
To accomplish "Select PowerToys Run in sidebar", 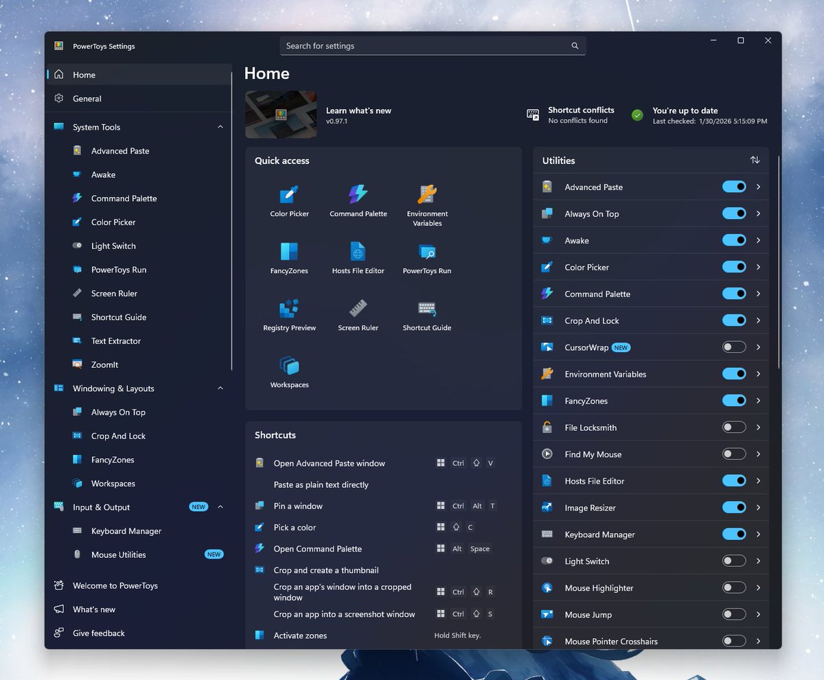I will coord(139,270).
